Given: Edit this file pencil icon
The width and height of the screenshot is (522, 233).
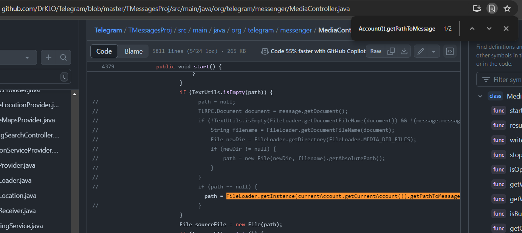Looking at the screenshot, I should 420,51.
